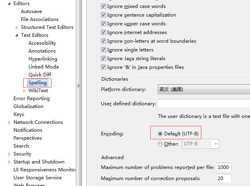Open Error Reporting preferences
Viewport: 250px width, 186px height.
click(32, 99)
